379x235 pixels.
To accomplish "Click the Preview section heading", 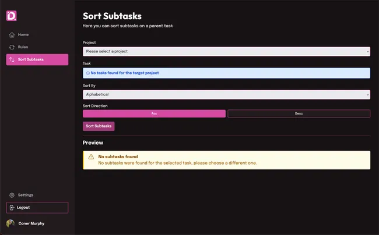I will pos(93,143).
